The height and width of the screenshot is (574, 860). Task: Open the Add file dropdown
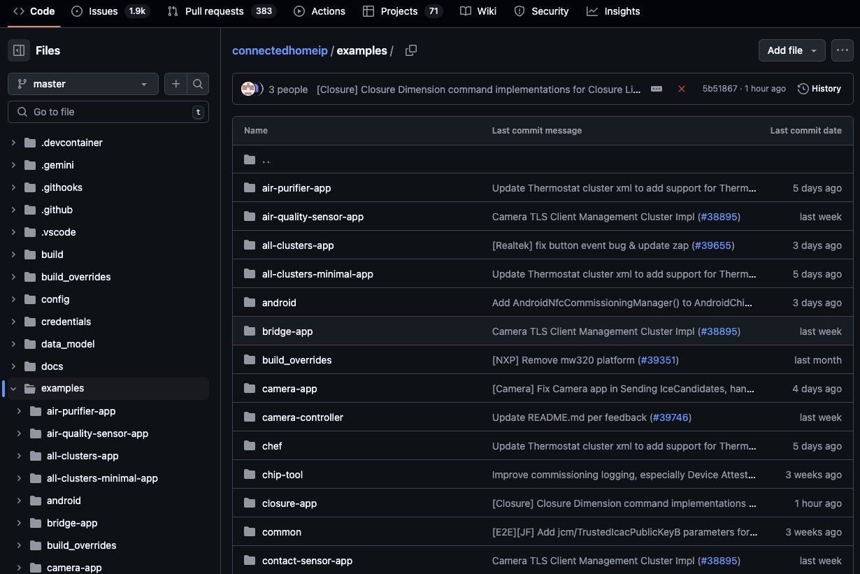[x=792, y=50]
